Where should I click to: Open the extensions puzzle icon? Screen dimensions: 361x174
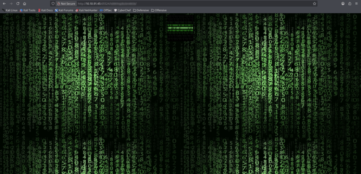click(x=350, y=4)
